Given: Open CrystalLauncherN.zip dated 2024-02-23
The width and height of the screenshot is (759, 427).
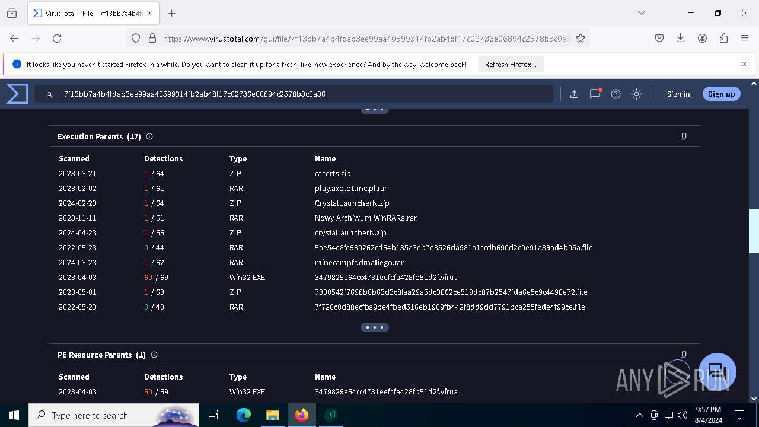Looking at the screenshot, I should click(352, 203).
